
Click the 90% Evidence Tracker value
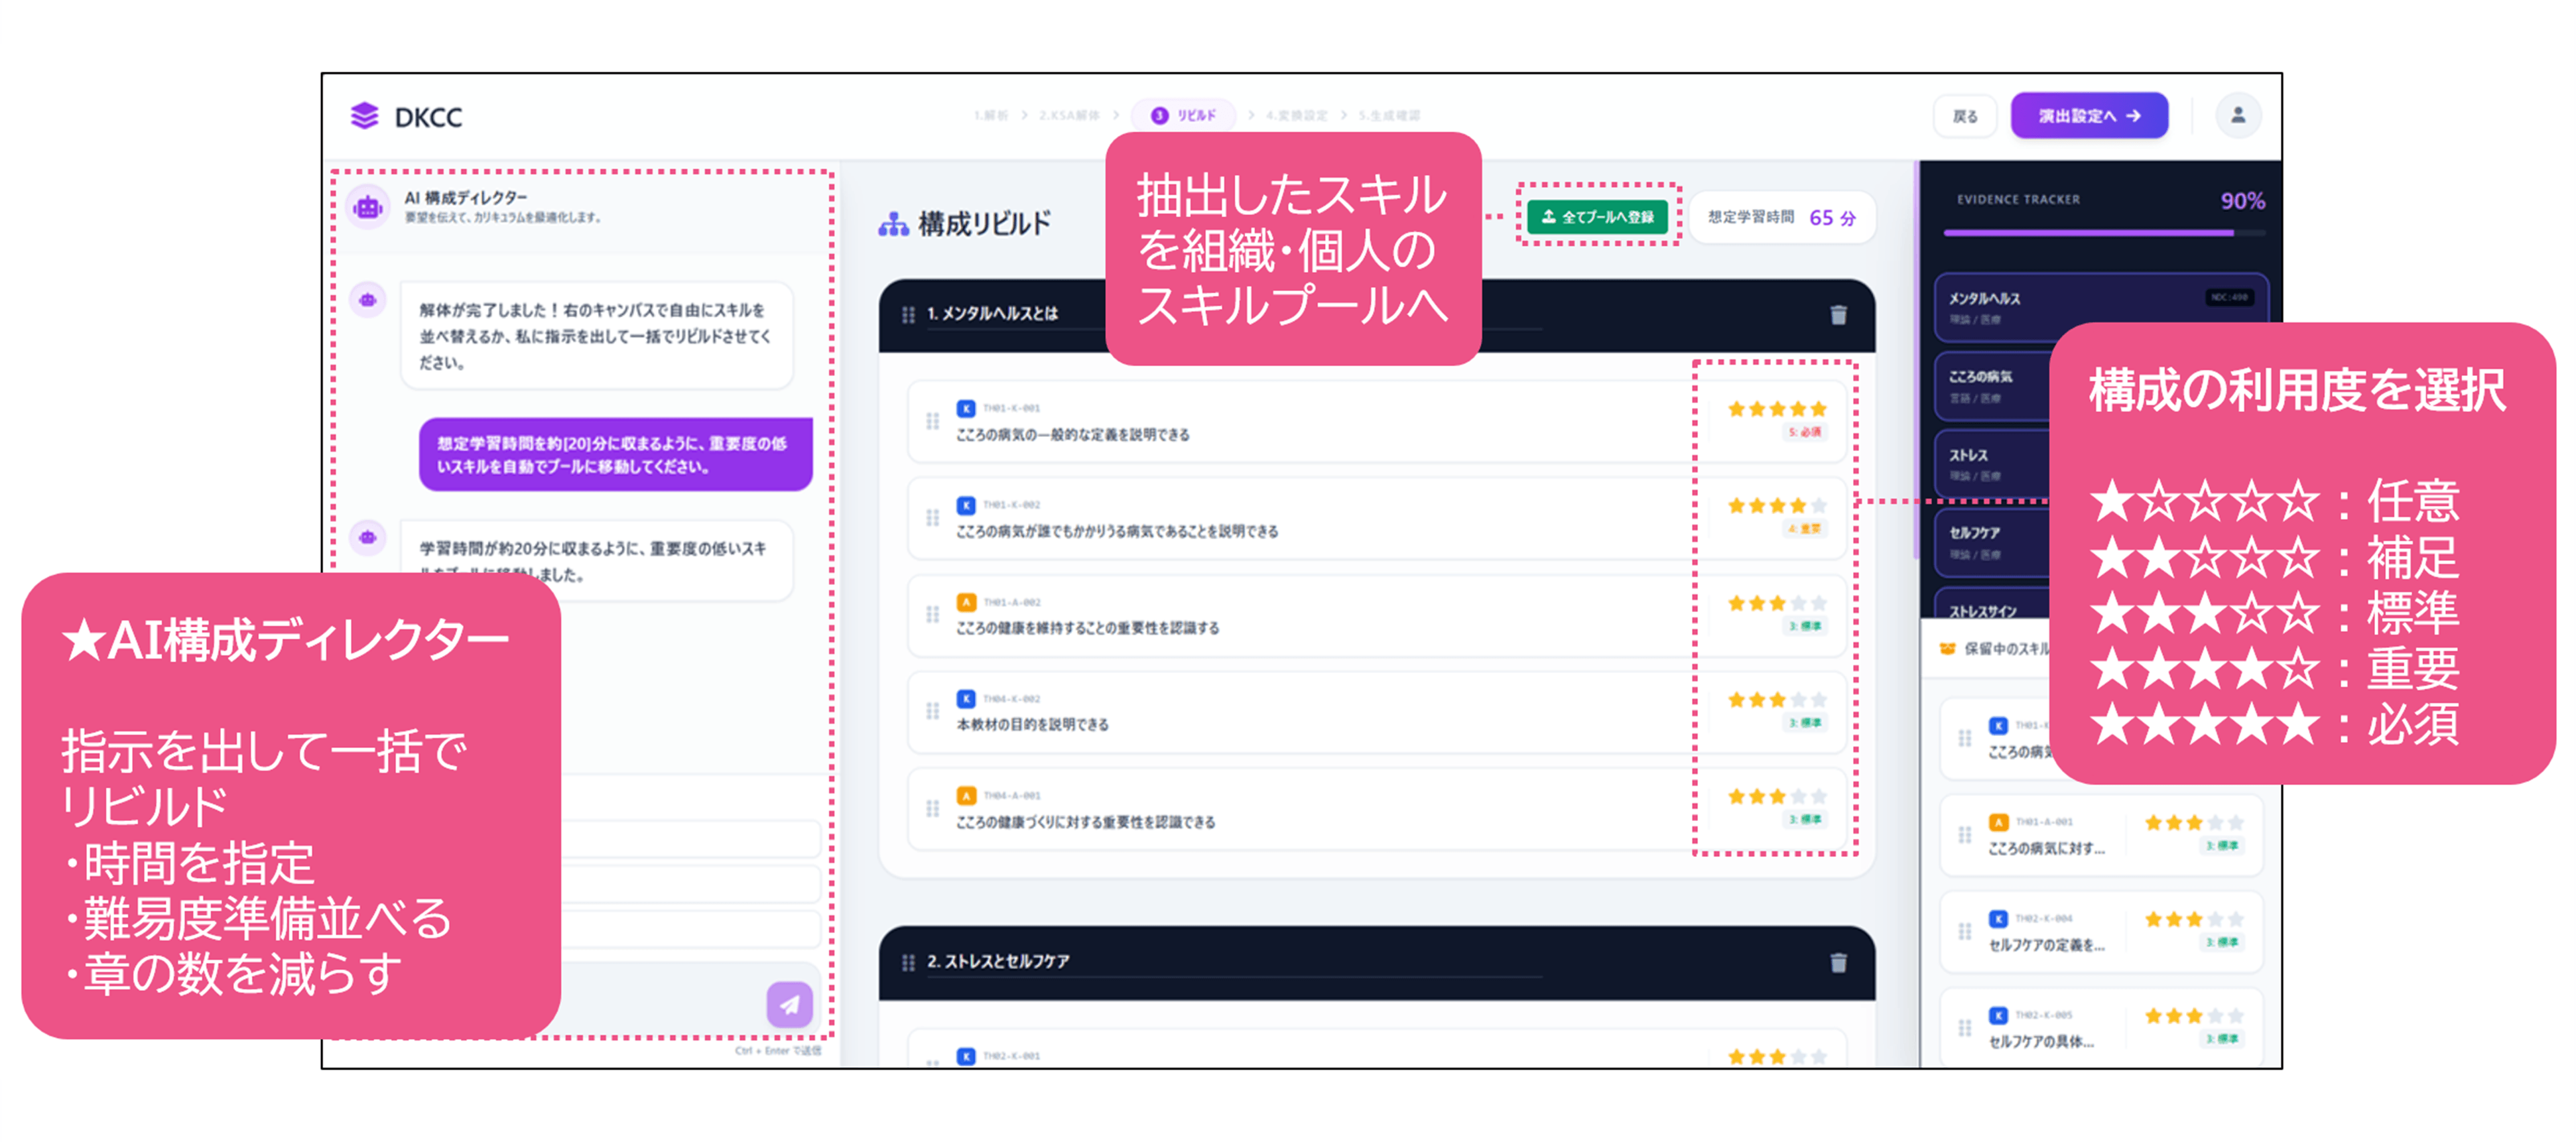pos(2243,201)
